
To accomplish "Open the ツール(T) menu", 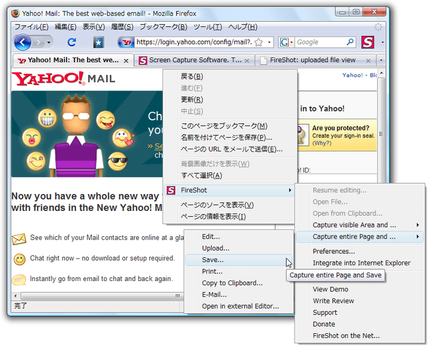I will [x=208, y=27].
